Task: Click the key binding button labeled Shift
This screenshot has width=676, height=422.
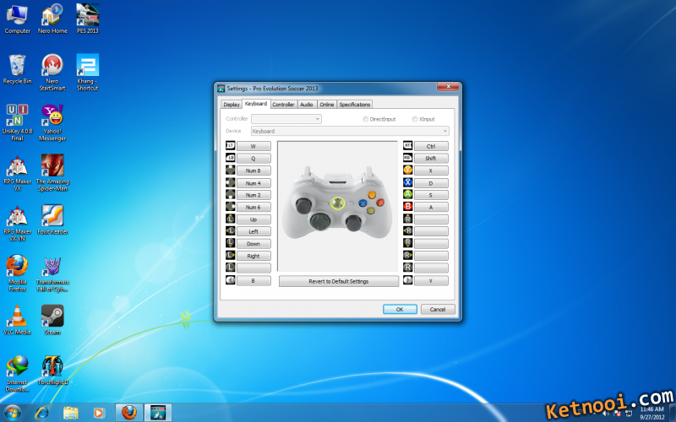Action: point(431,158)
